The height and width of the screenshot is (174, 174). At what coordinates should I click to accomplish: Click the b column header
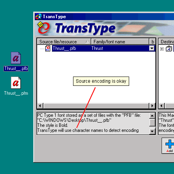[152, 42]
